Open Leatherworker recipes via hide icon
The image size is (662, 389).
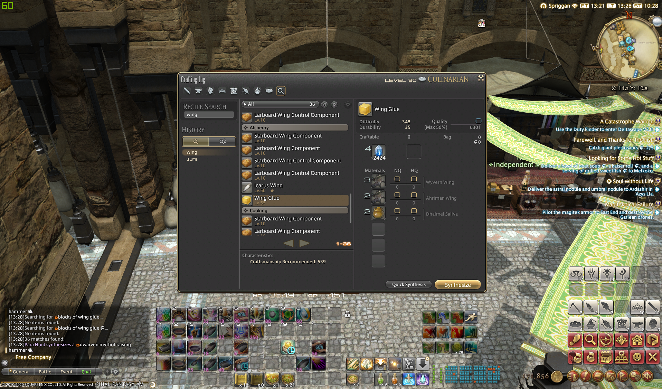(234, 91)
